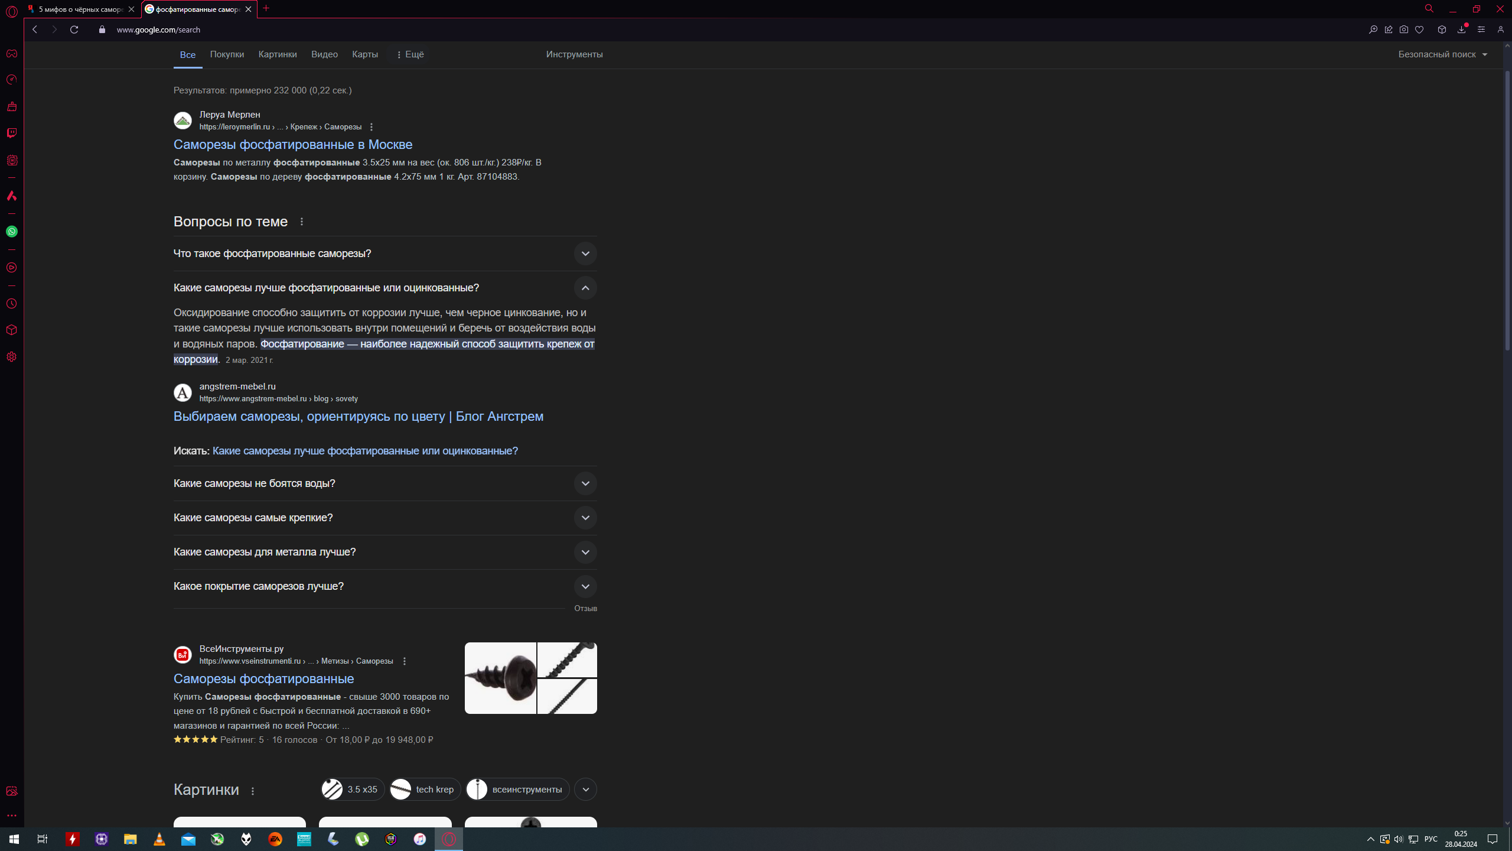The width and height of the screenshot is (1512, 851).
Task: Open Extensions cube icon in sidebar
Action: pos(12,330)
